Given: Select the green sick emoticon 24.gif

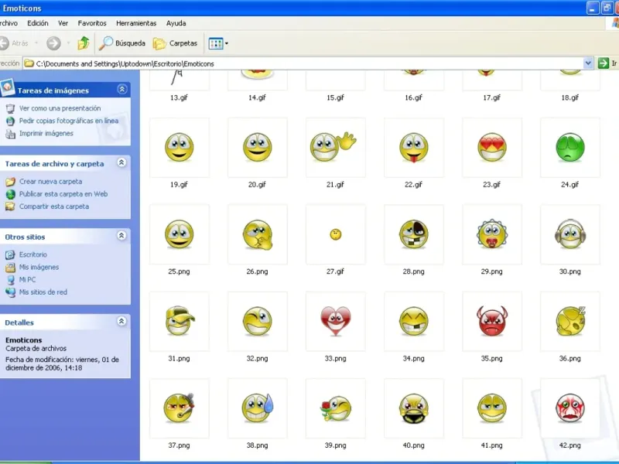Looking at the screenshot, I should tap(570, 148).
